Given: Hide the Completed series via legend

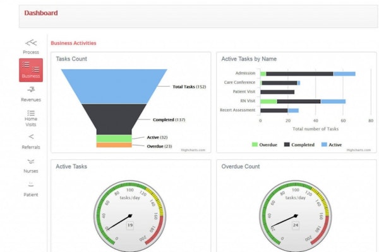Looking at the screenshot, I should point(301,144).
